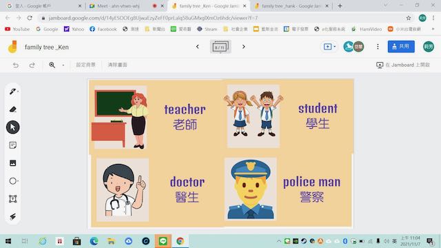Close the 'family tree _Ken' tab
Image resolution: width=441 pixels, height=248 pixels.
point(245,6)
